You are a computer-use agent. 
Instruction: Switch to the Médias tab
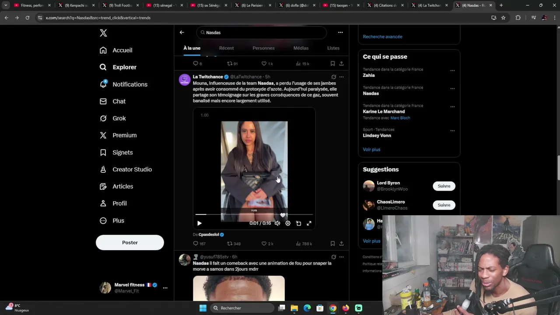[301, 48]
